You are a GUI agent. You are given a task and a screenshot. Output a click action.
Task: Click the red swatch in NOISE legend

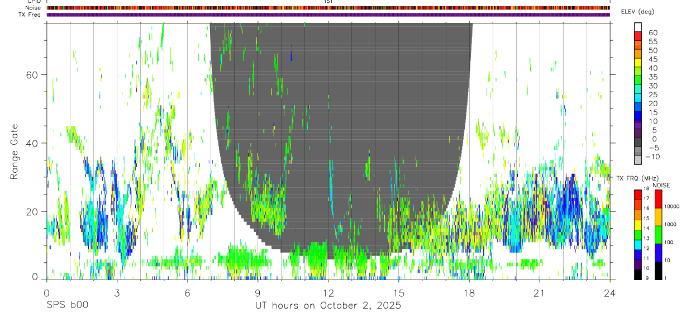point(658,199)
